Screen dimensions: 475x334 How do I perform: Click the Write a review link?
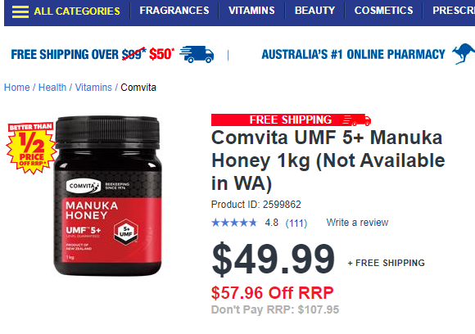[x=357, y=223]
